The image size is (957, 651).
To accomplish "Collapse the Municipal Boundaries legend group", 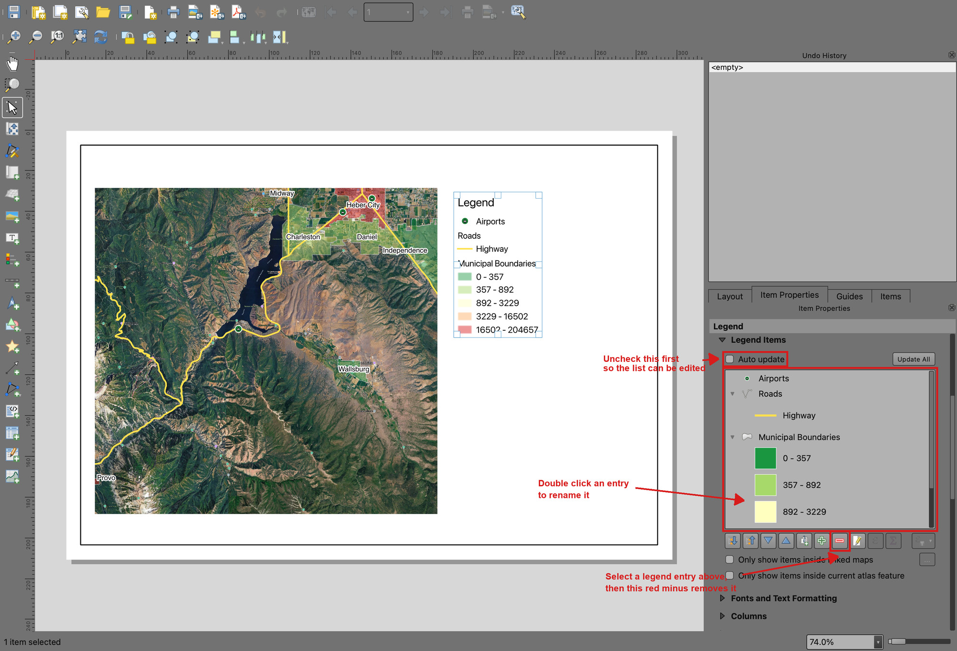I will point(732,437).
